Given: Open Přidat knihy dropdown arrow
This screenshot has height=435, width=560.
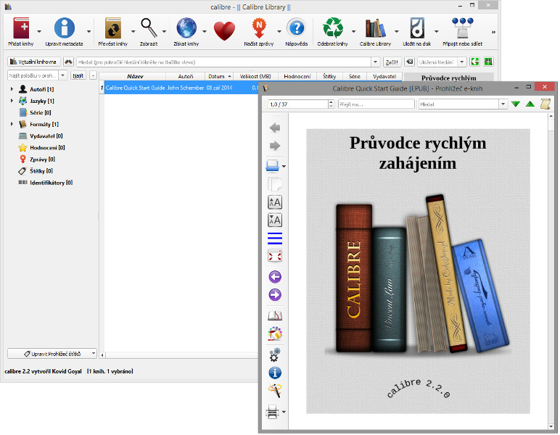Looking at the screenshot, I should click(x=39, y=31).
